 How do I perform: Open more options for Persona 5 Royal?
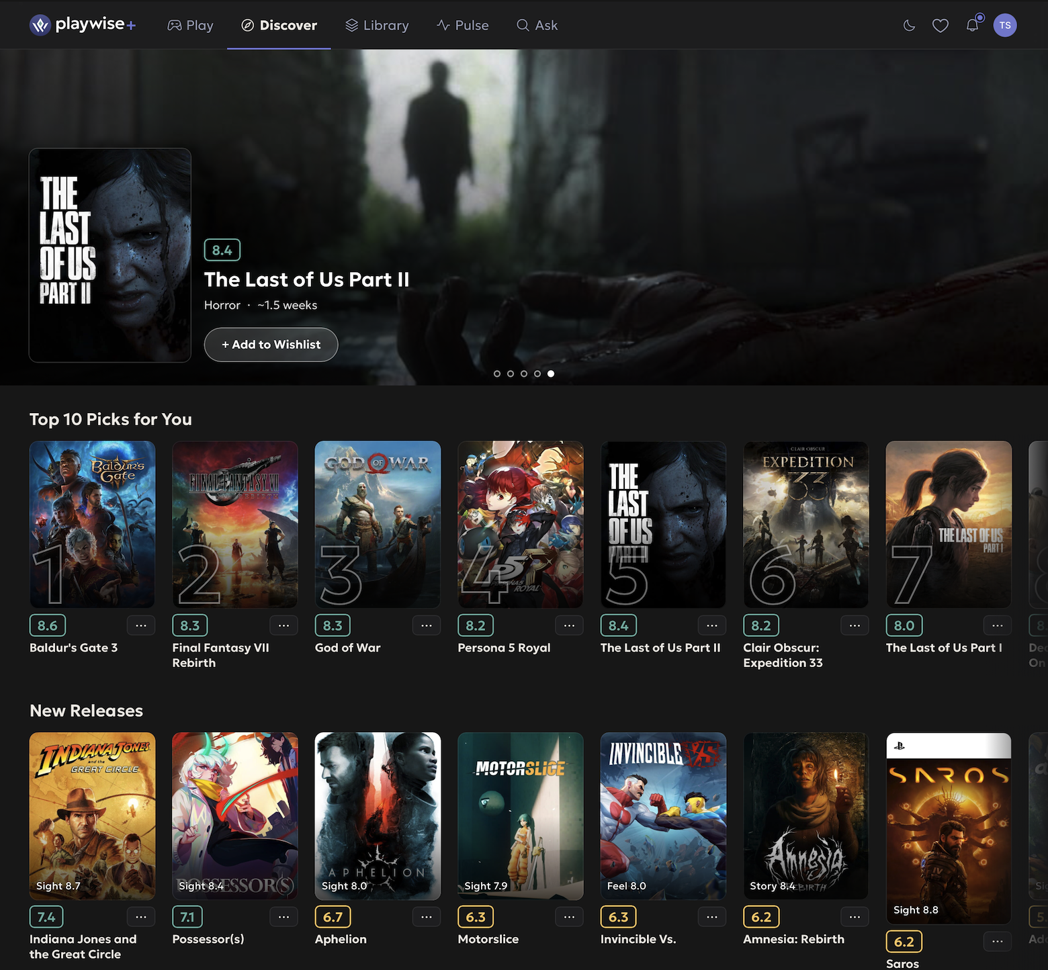coord(570,625)
